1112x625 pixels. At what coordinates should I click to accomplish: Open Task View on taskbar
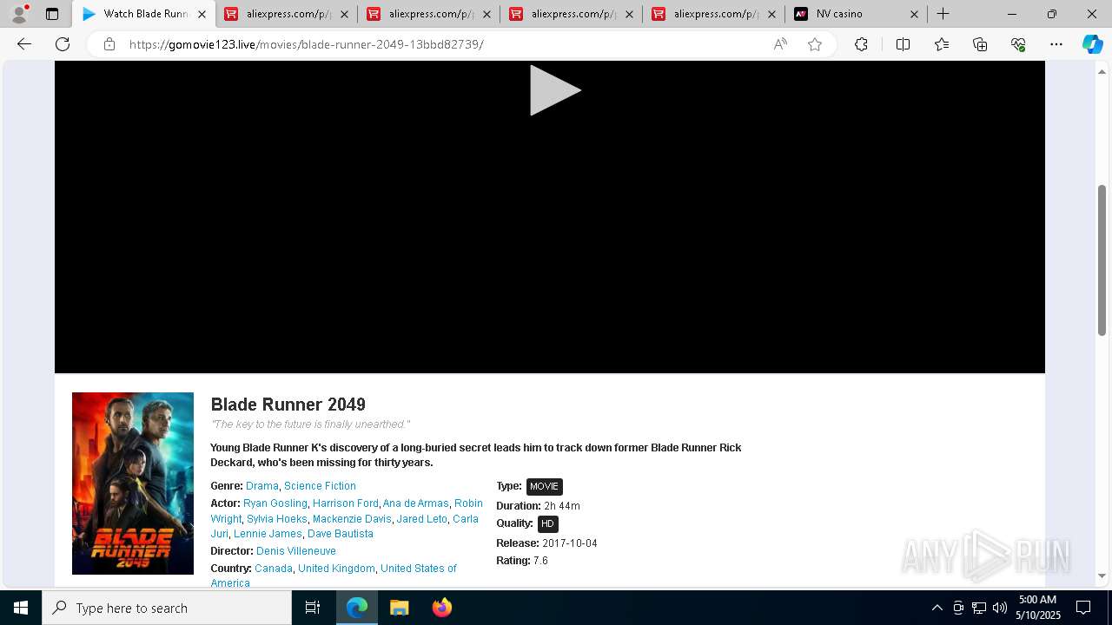(313, 608)
